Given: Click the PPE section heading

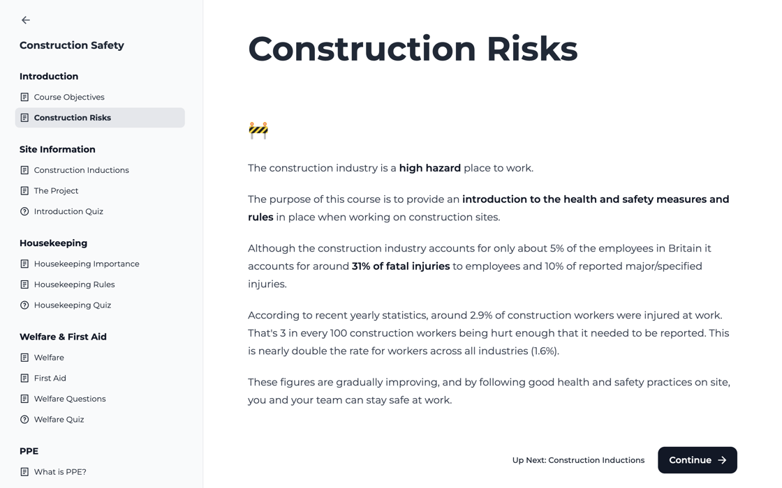Looking at the screenshot, I should [29, 451].
